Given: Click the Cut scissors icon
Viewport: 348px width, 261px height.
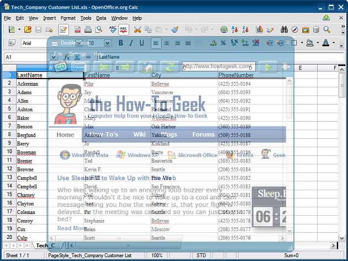Looking at the screenshot, I should tap(138, 29).
